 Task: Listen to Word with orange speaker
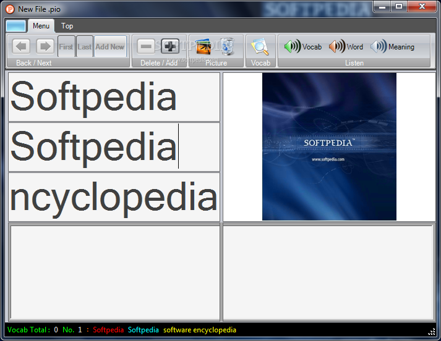pyautogui.click(x=346, y=46)
